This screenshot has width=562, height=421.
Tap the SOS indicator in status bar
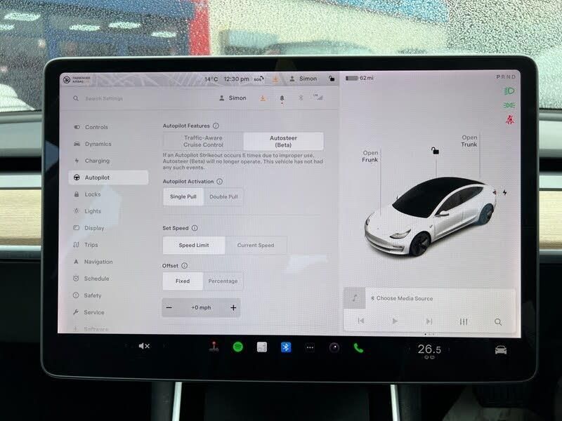point(259,79)
